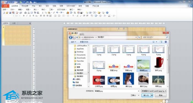Expand the Insert button split arrow
Viewport: 193px width, 103px height.
(x=152, y=95)
